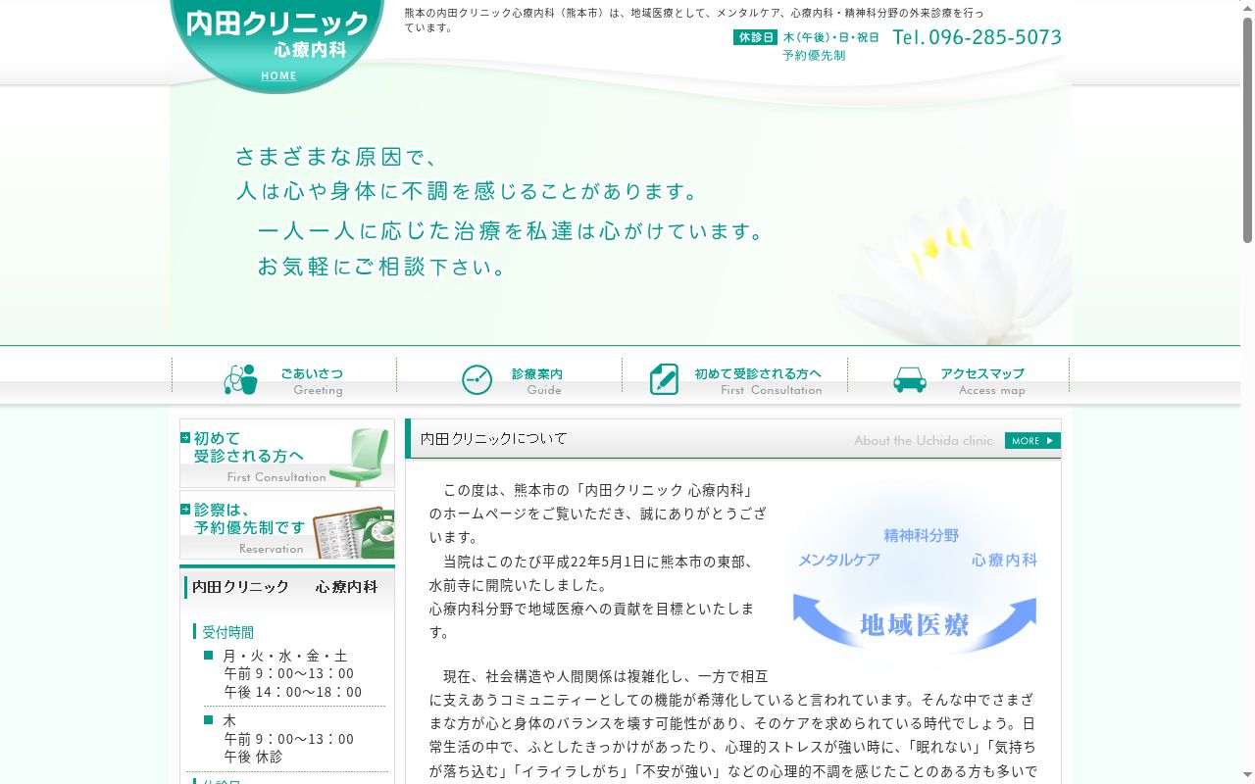The width and height of the screenshot is (1255, 784).
Task: Click the 午後 14：00～18：00 text
Action: point(293,692)
